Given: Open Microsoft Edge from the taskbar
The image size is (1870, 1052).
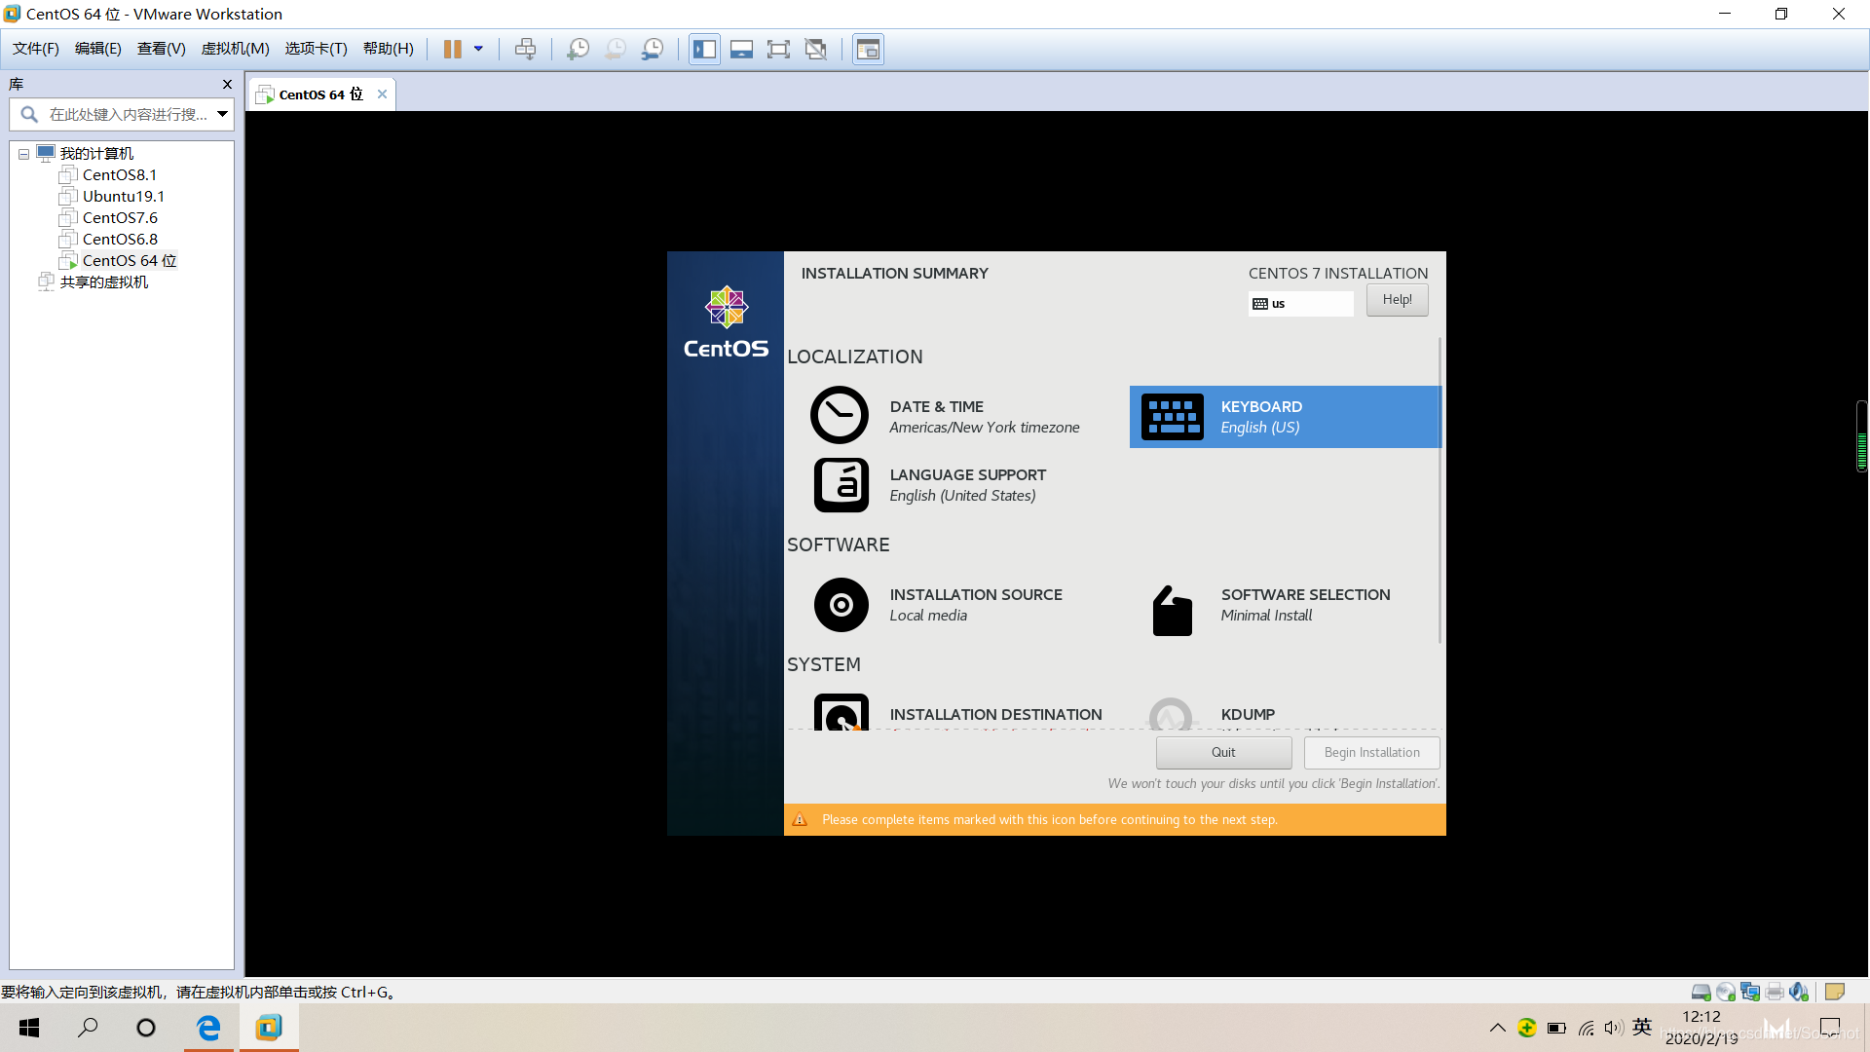Looking at the screenshot, I should (x=208, y=1028).
